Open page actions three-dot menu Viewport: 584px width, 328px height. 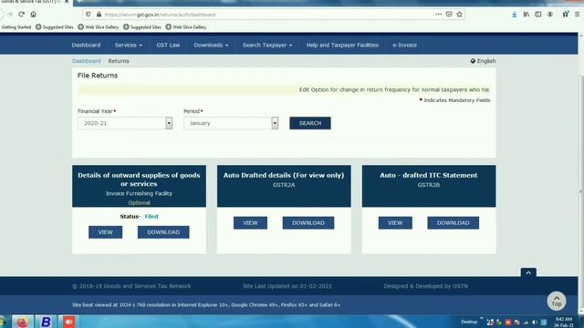pyautogui.click(x=438, y=15)
